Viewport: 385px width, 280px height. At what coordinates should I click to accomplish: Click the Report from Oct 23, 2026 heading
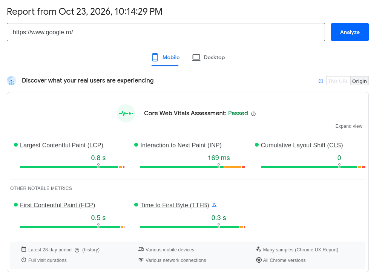coord(84,12)
